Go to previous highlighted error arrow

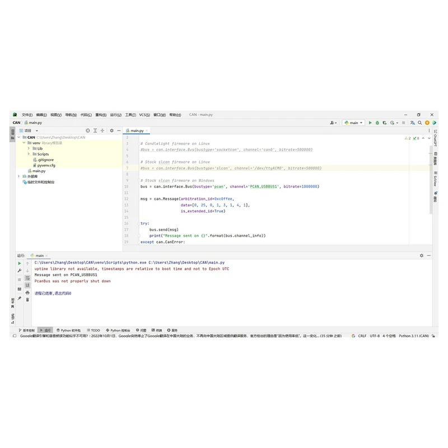click(x=423, y=138)
